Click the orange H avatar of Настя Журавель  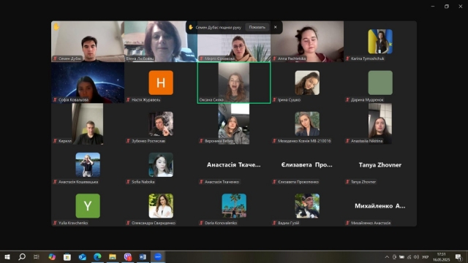click(161, 83)
